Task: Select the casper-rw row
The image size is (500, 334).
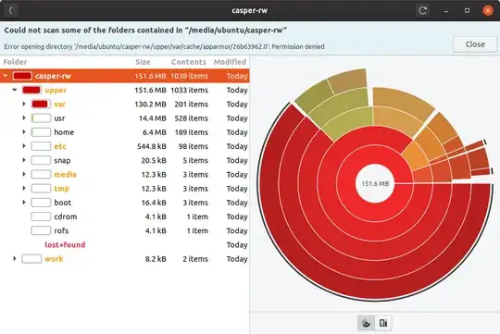Action: point(125,76)
